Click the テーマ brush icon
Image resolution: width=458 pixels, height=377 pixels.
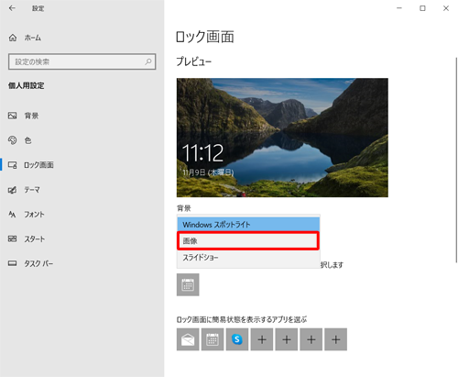pyautogui.click(x=12, y=190)
